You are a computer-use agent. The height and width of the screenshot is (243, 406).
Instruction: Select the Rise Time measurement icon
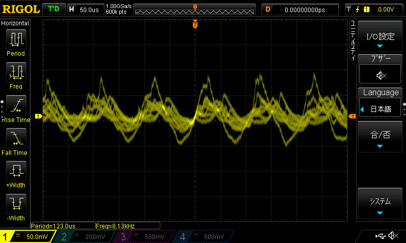pos(16,105)
